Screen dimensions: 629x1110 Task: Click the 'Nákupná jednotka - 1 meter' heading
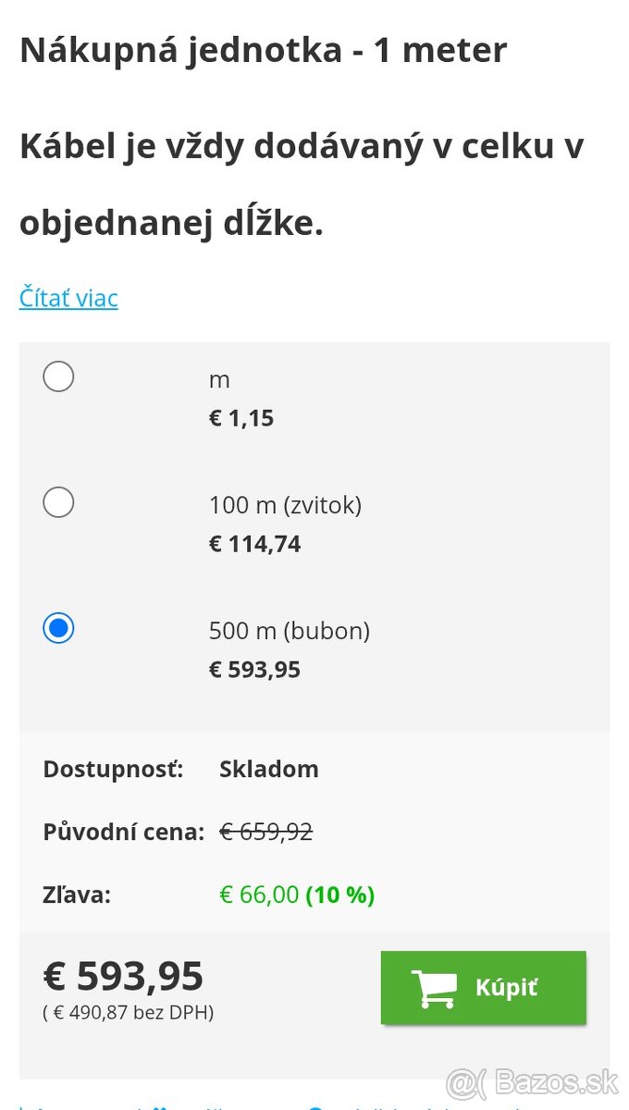click(264, 50)
